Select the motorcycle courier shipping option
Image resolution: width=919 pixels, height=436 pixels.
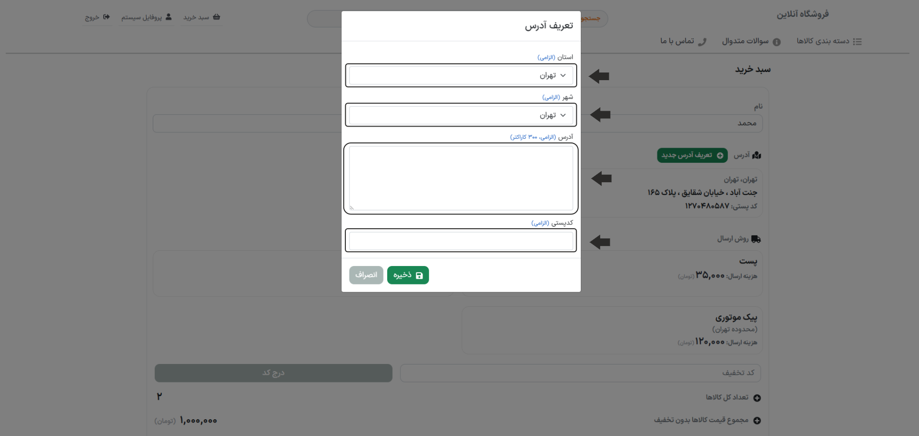click(612, 330)
